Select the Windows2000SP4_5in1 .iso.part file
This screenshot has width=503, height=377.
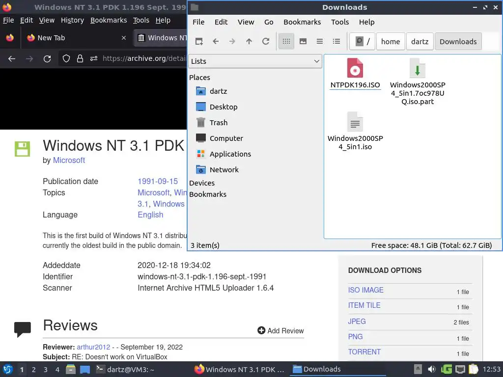[x=418, y=82]
